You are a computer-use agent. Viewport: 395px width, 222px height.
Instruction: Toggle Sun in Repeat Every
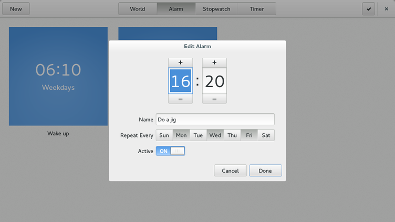164,135
